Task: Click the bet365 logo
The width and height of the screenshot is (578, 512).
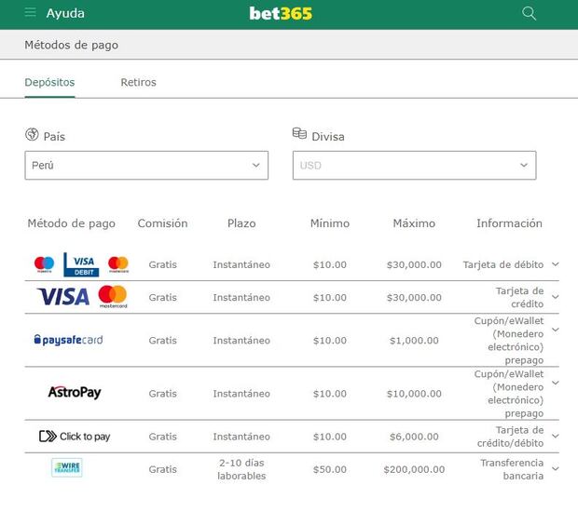Action: (281, 14)
